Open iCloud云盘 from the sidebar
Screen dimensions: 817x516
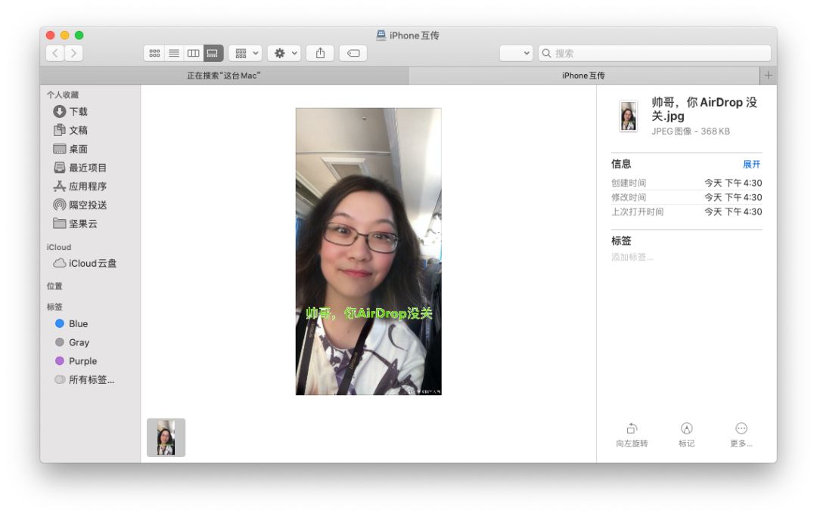83,263
